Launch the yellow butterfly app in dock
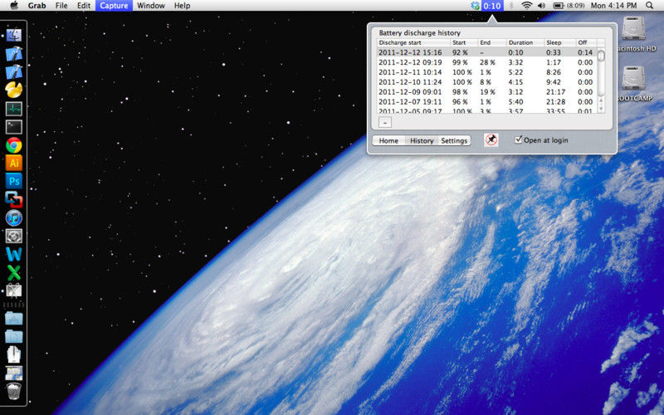 14,90
